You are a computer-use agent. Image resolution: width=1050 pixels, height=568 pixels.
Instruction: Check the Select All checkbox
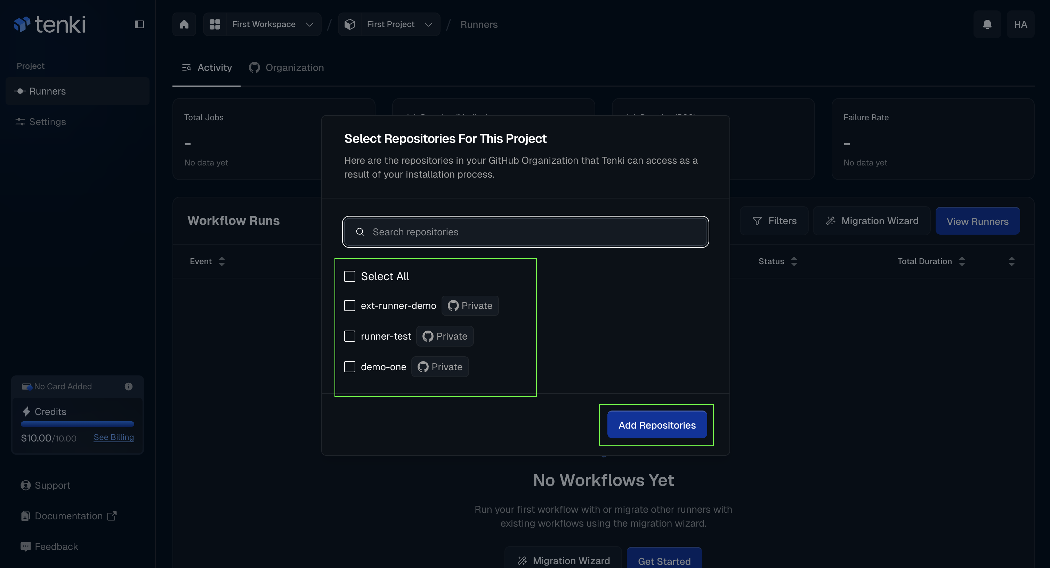(x=350, y=276)
